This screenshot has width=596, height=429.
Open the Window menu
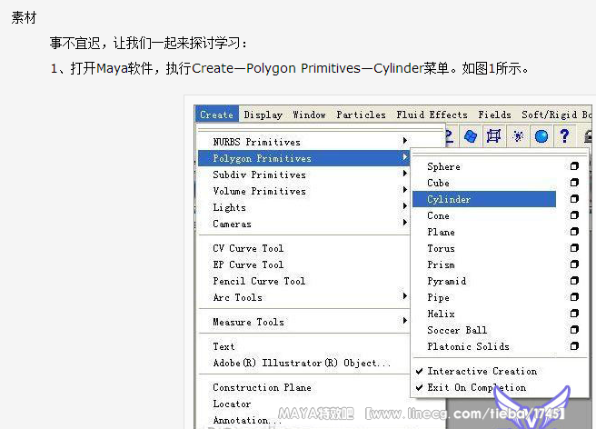(x=309, y=115)
